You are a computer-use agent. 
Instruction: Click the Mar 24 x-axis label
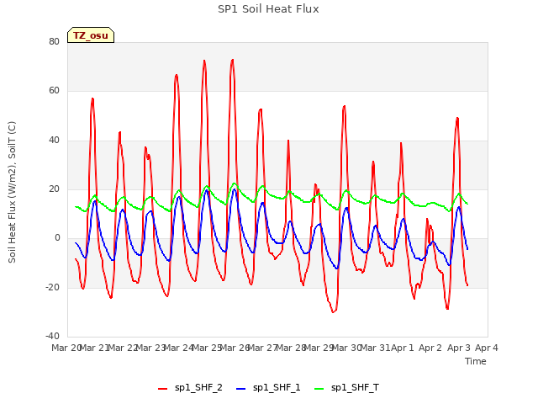coord(178,348)
